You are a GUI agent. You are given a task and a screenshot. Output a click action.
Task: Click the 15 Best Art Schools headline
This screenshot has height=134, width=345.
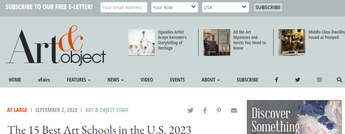pyautogui.click(x=99, y=130)
